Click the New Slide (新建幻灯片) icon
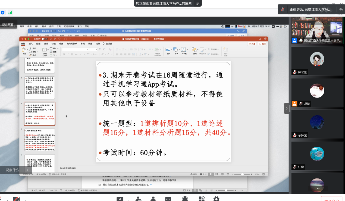Screen dimensions: 345x201 [x=45, y=50]
